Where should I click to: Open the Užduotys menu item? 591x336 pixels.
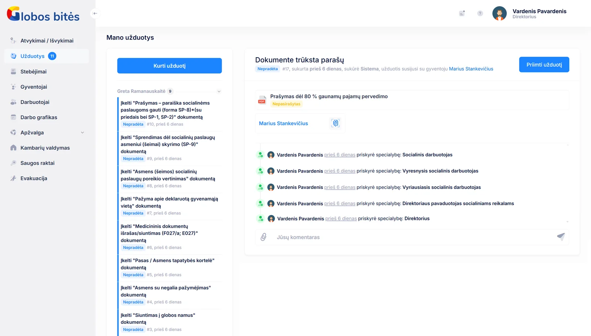47,56
